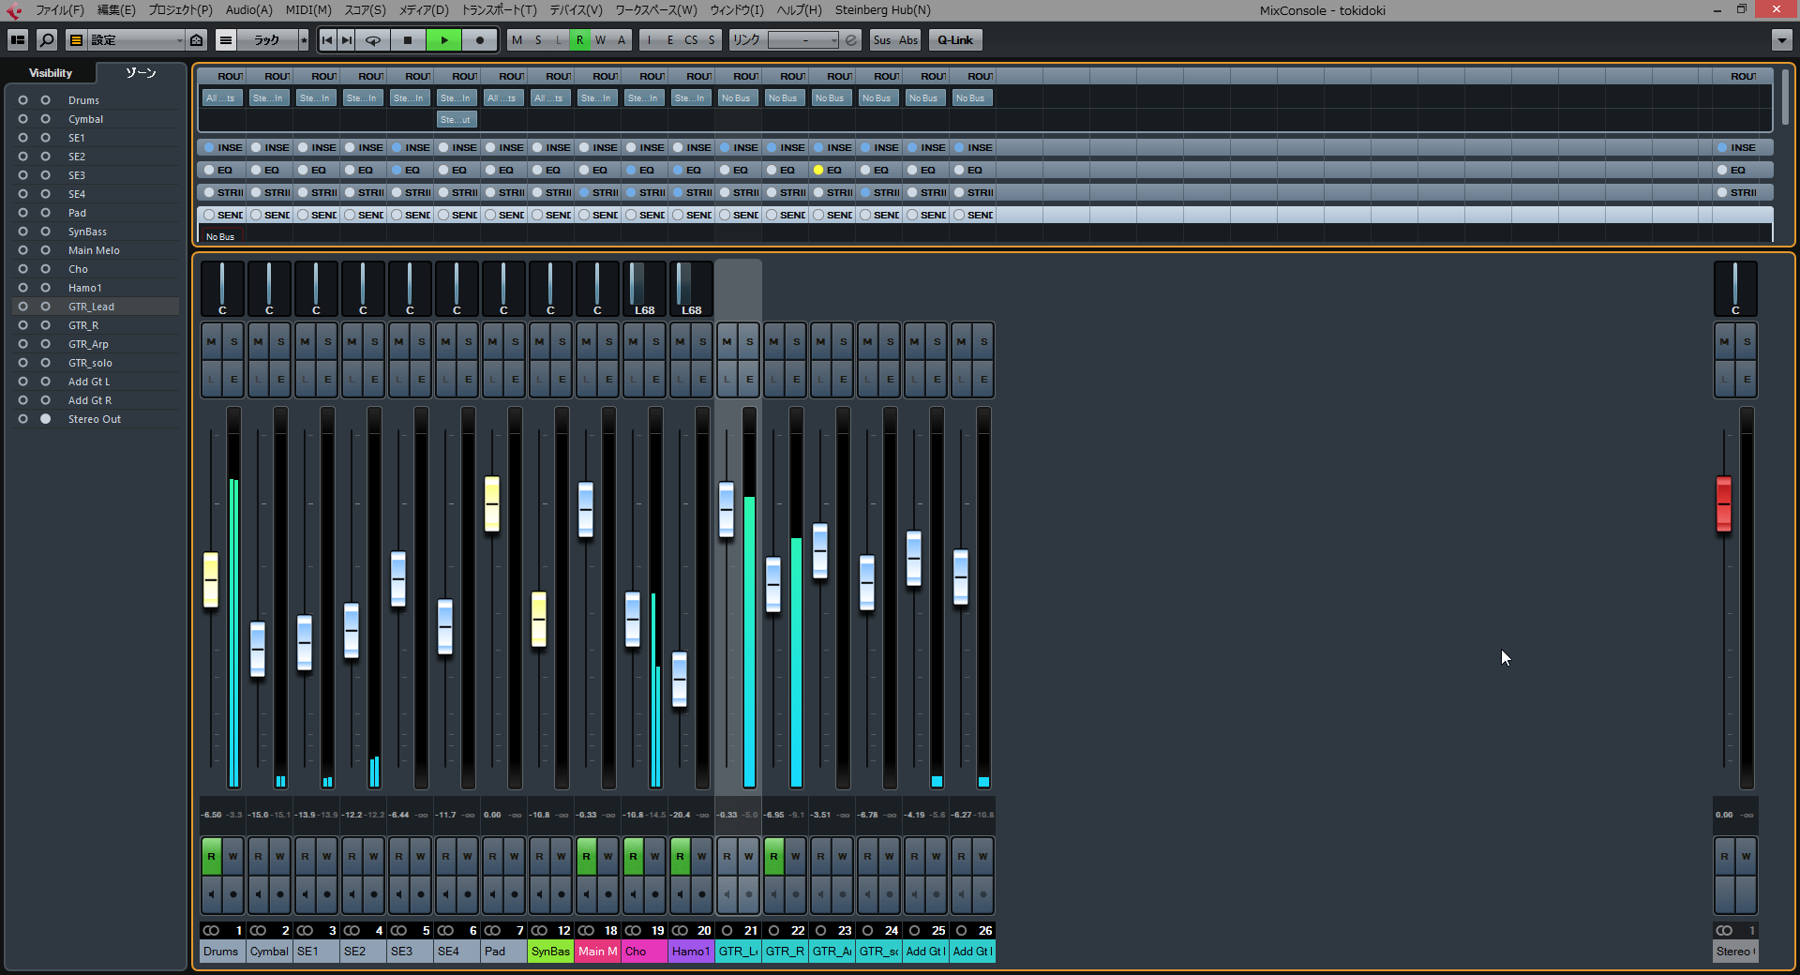
Task: Open the MIDI(M) menu
Action: (308, 10)
